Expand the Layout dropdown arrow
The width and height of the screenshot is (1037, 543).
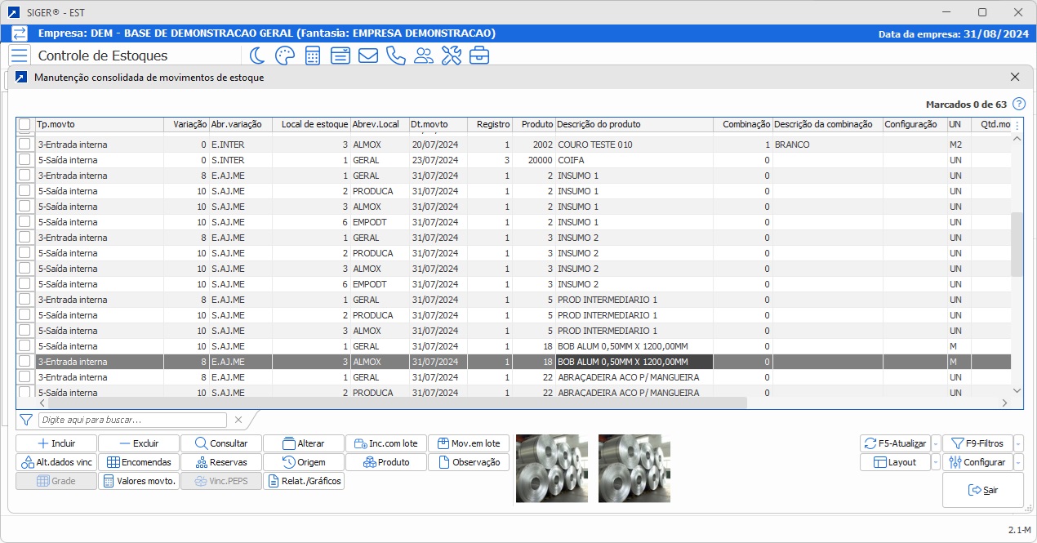[x=936, y=462]
